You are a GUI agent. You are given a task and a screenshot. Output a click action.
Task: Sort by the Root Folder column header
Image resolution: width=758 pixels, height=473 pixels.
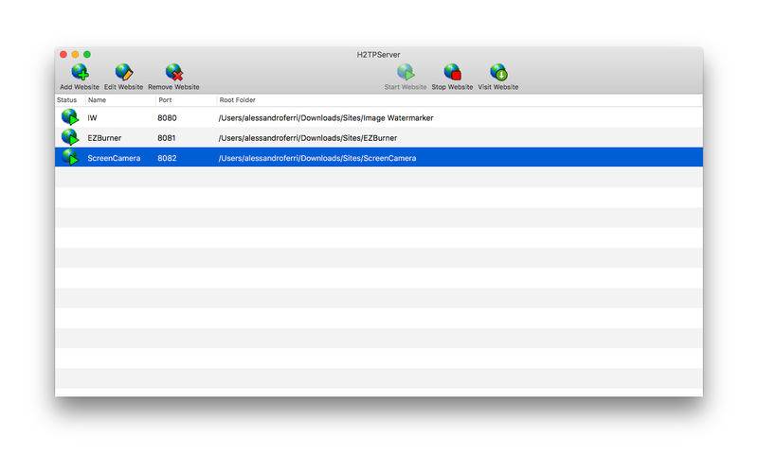coord(237,100)
